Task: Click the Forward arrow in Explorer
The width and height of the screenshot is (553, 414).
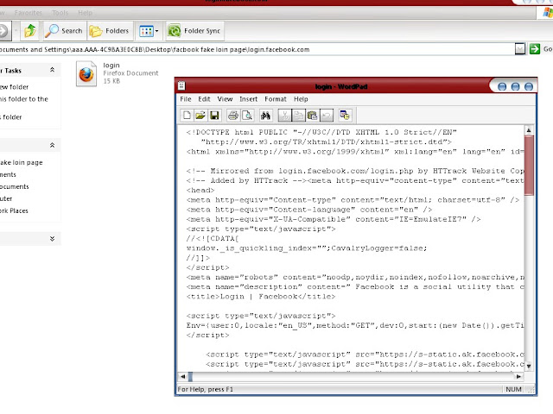Action: [x=3, y=31]
